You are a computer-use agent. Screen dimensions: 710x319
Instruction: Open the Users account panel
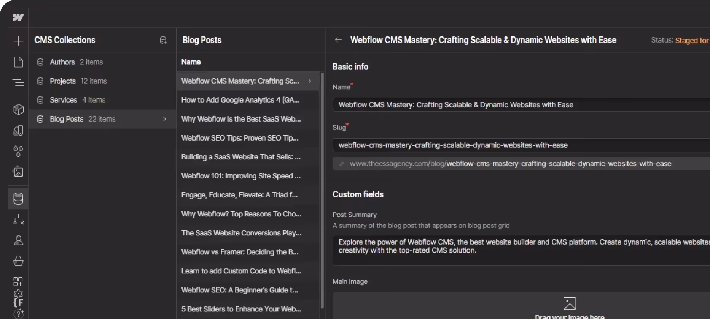click(18, 240)
